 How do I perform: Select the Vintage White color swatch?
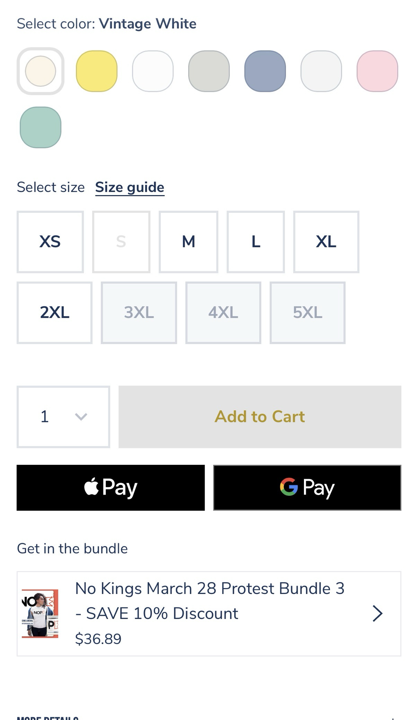tap(40, 71)
